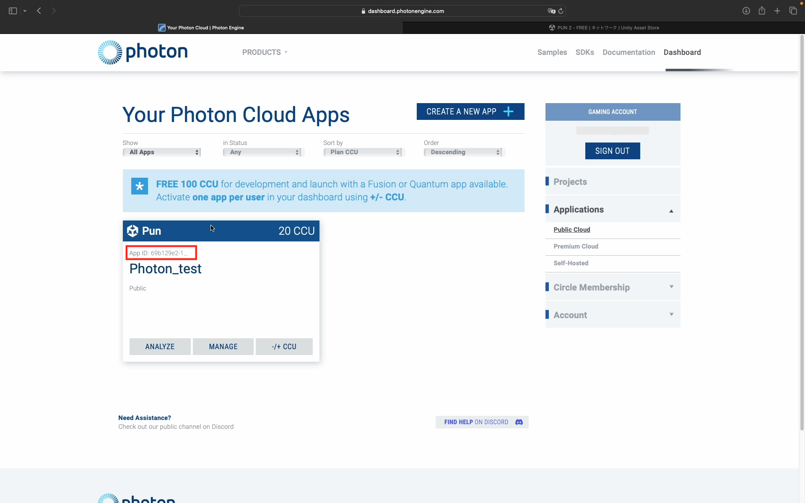Open the Order Descending dropdown
Screen dimensions: 805x503
(x=463, y=152)
